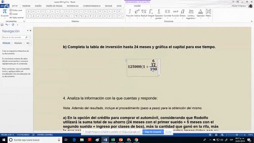254x143 pixels.
Task: Select Profesional equation format
Action: click(16, 10)
